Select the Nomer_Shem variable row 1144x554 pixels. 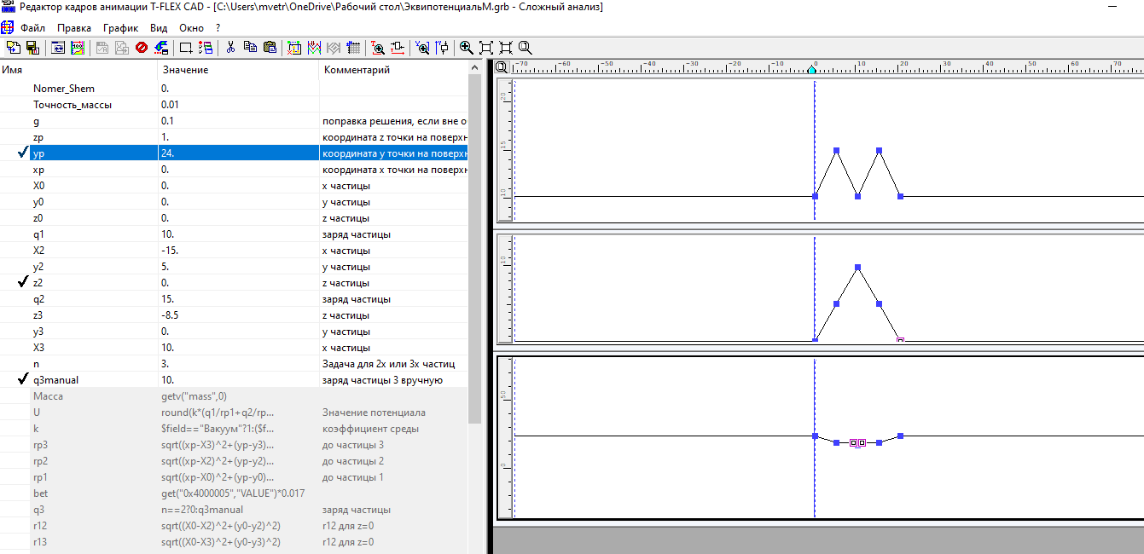(235, 89)
